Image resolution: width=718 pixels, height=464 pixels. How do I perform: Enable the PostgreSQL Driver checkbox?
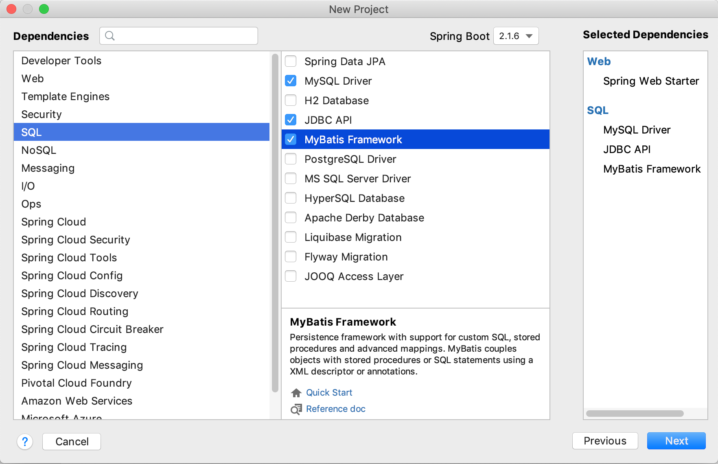[291, 159]
